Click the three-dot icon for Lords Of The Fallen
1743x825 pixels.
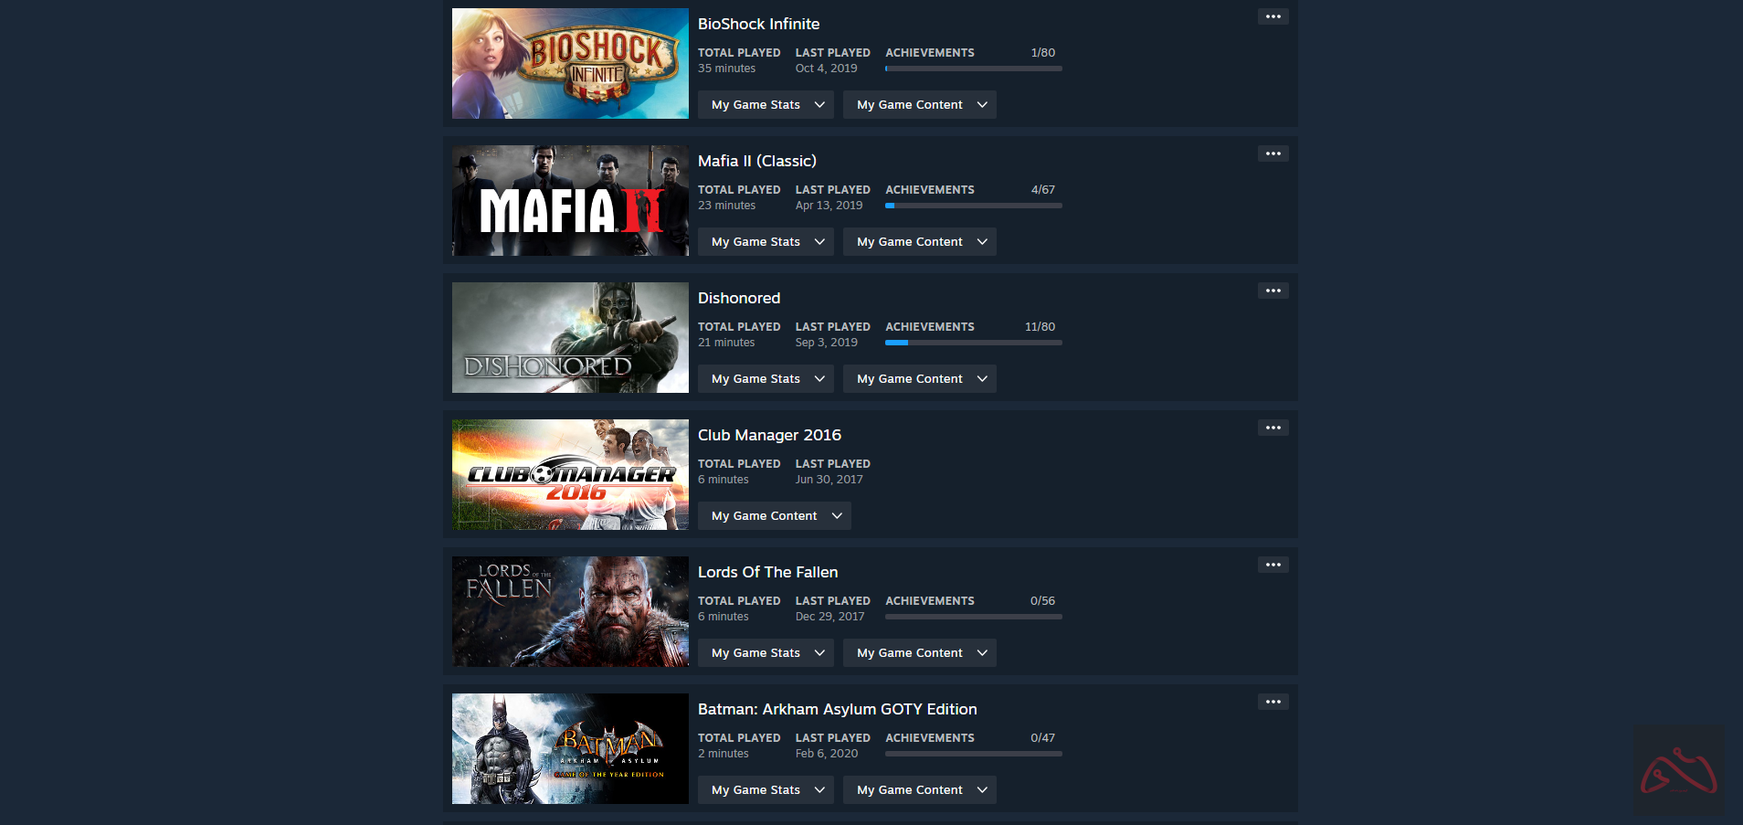(x=1273, y=565)
